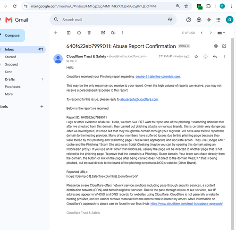Archive this email
The image size is (236, 230).
pos(68,33)
